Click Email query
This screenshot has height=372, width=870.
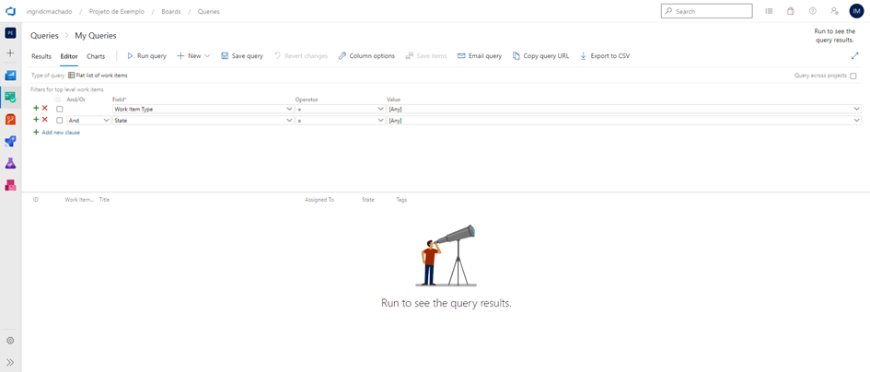(480, 55)
